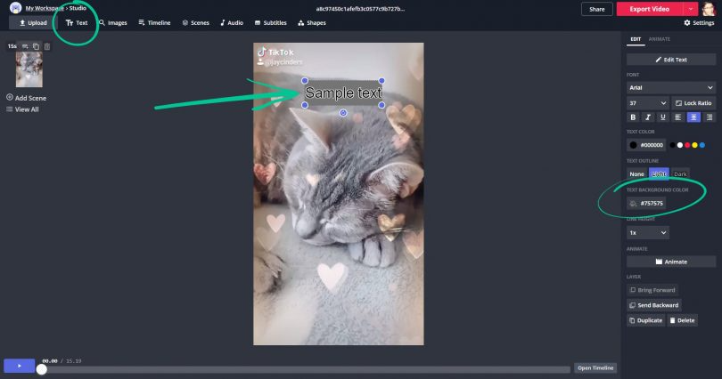722x379 pixels.
Task: Select the cat scene thumbnail
Action: point(29,69)
